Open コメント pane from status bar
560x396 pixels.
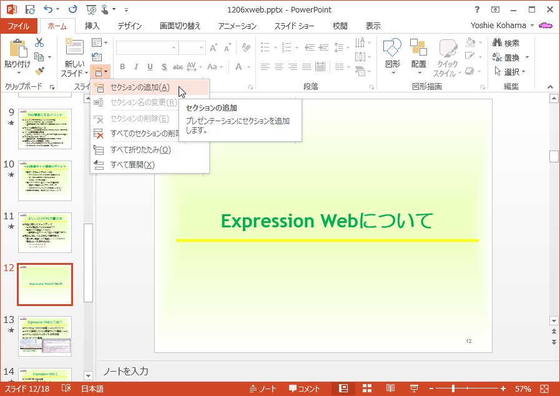[x=305, y=389]
